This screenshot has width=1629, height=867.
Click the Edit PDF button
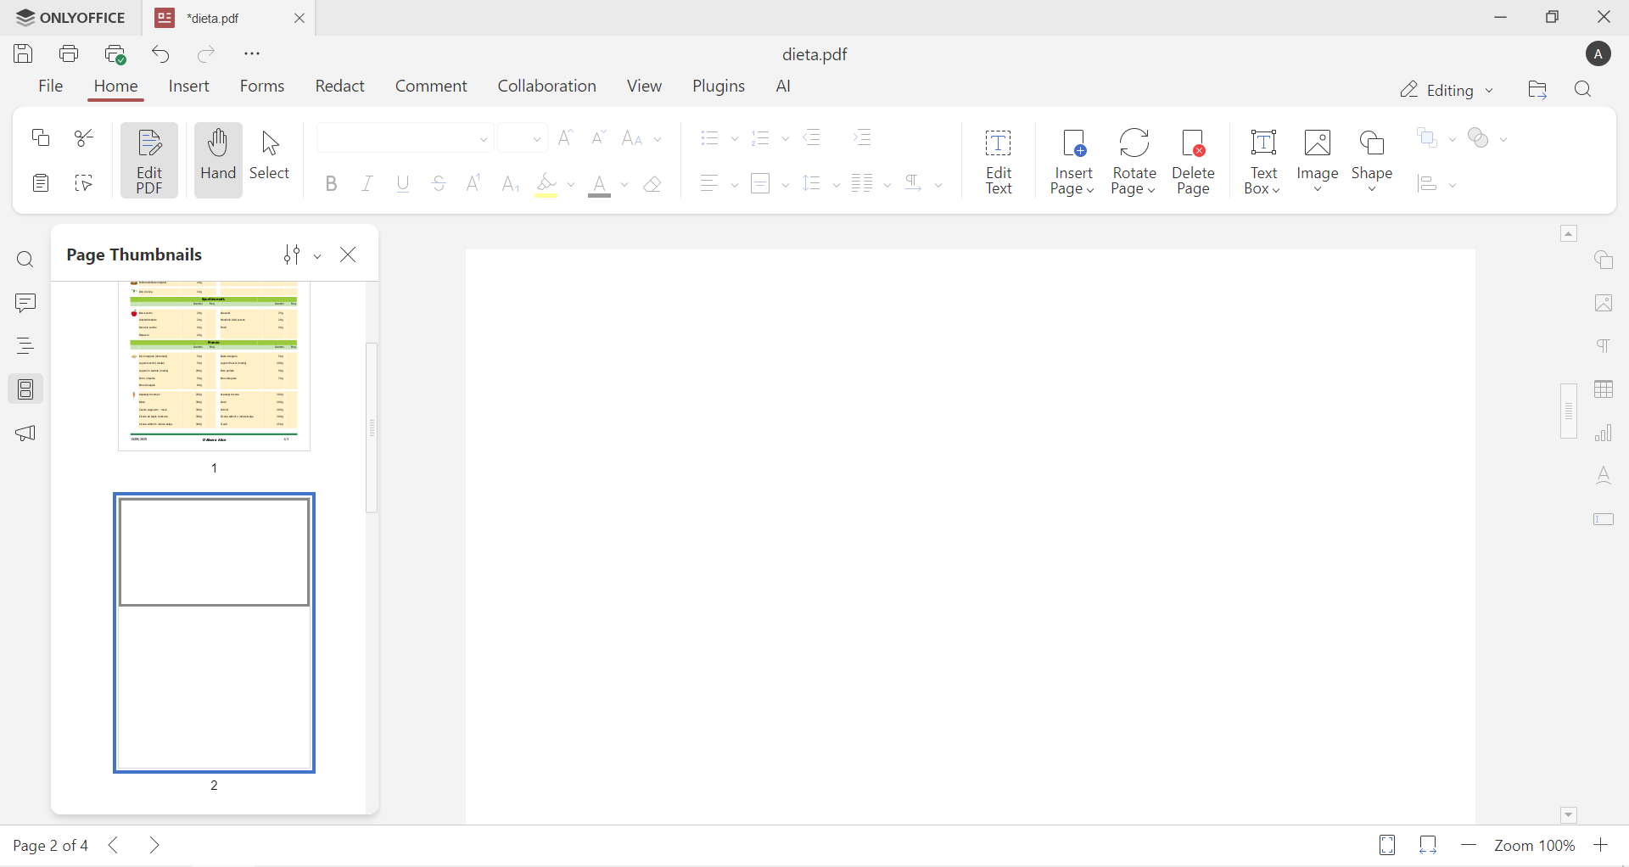pyautogui.click(x=149, y=159)
